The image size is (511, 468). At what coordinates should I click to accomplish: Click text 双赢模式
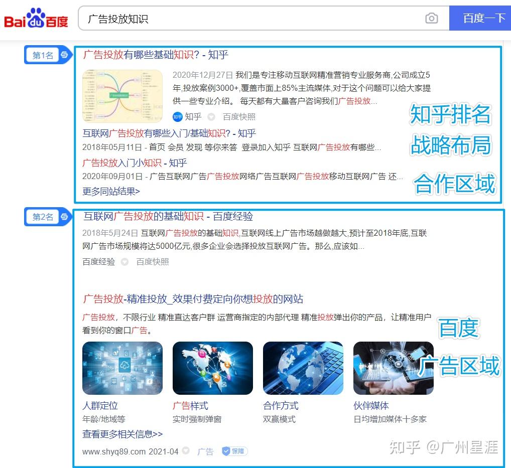279,419
